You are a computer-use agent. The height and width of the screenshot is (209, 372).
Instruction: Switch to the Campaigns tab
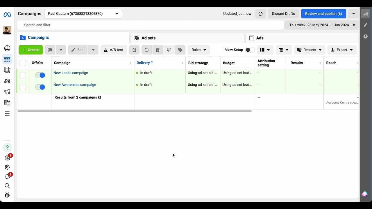[73, 38]
